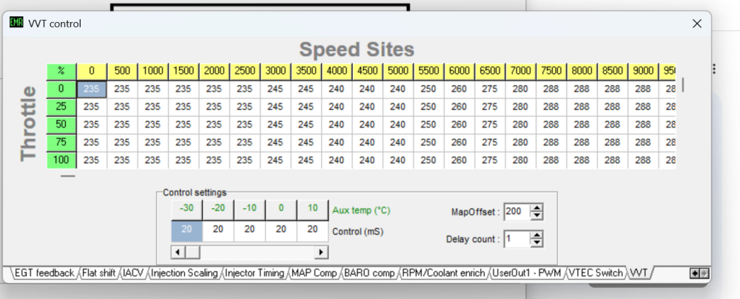Increase MapOffset with the up spinner arrow

(537, 208)
